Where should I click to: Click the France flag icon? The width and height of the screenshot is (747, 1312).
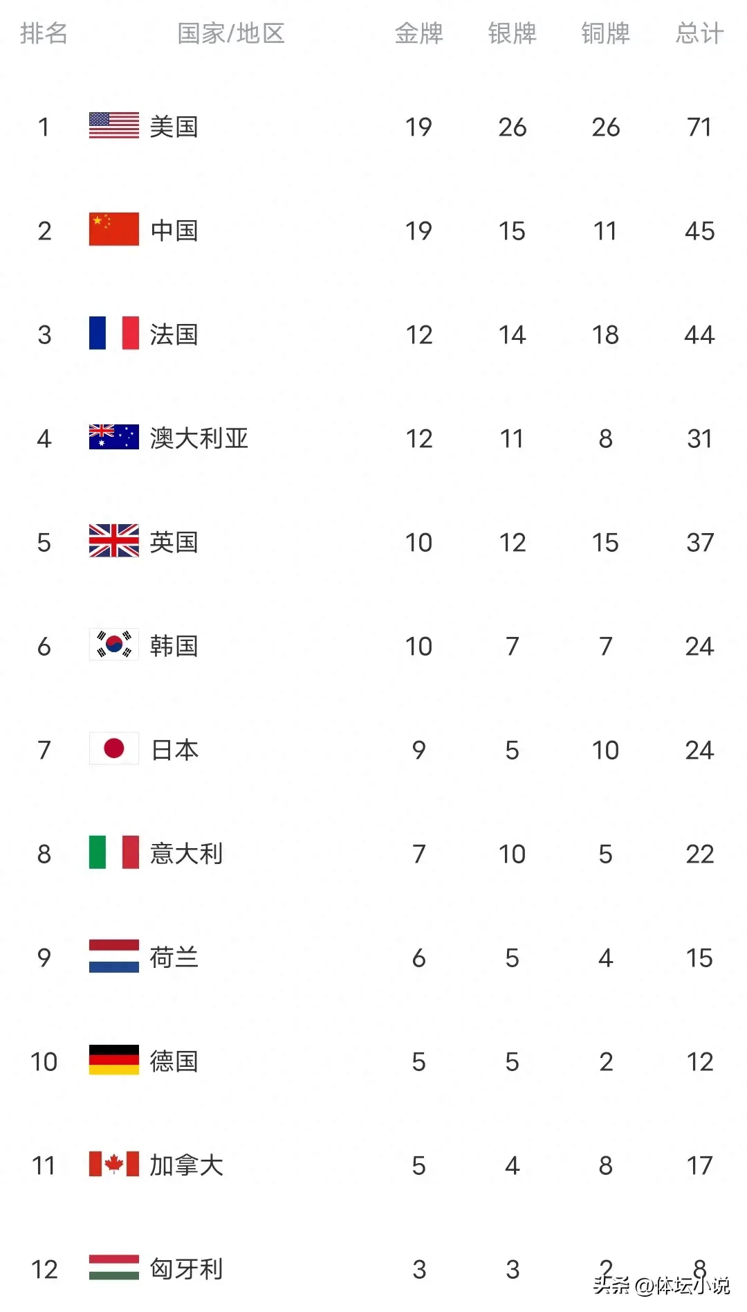point(114,334)
